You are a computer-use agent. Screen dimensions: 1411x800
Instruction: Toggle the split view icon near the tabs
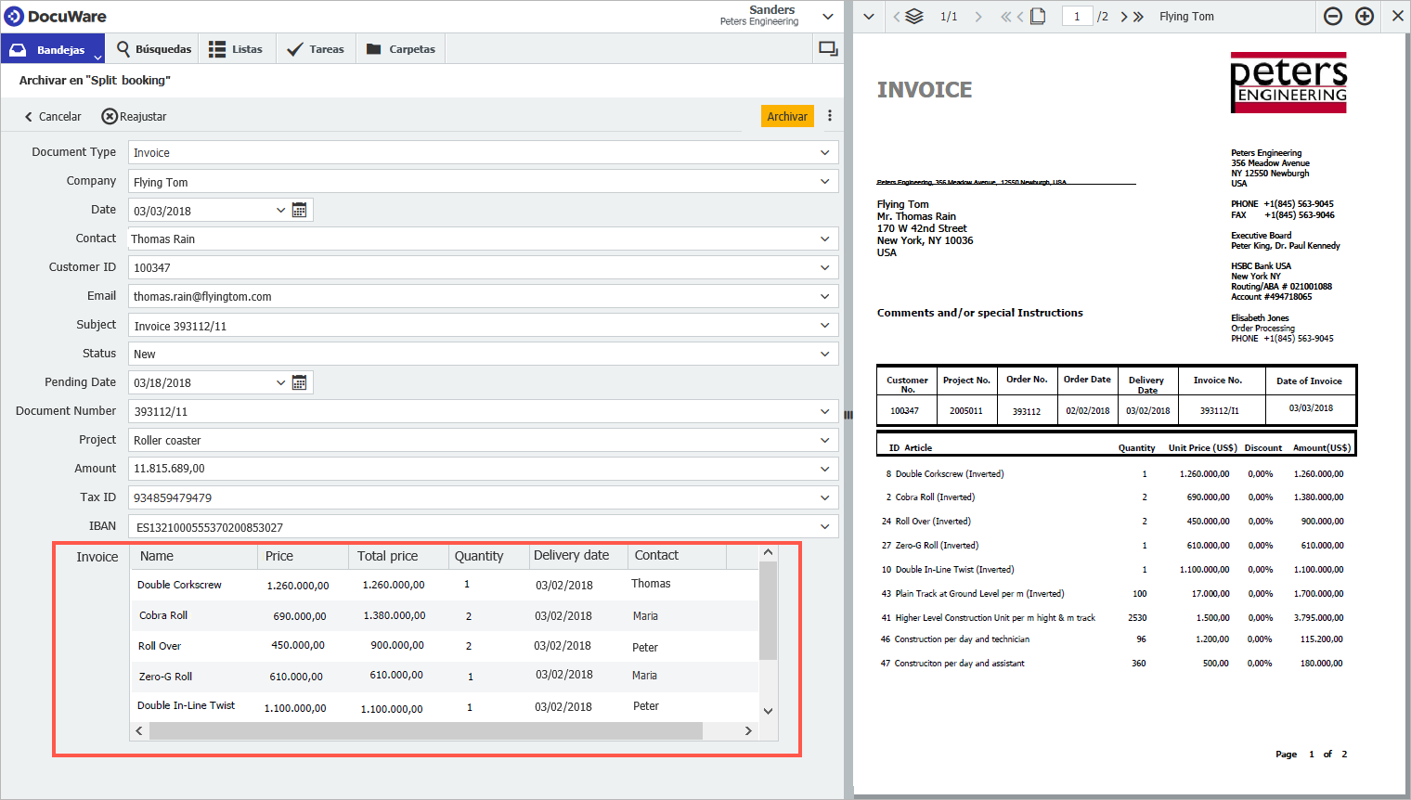coord(827,48)
